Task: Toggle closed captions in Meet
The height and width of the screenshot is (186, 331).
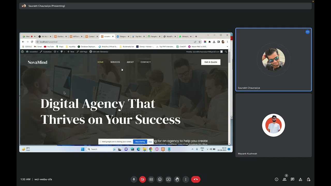Action: pyautogui.click(x=151, y=179)
